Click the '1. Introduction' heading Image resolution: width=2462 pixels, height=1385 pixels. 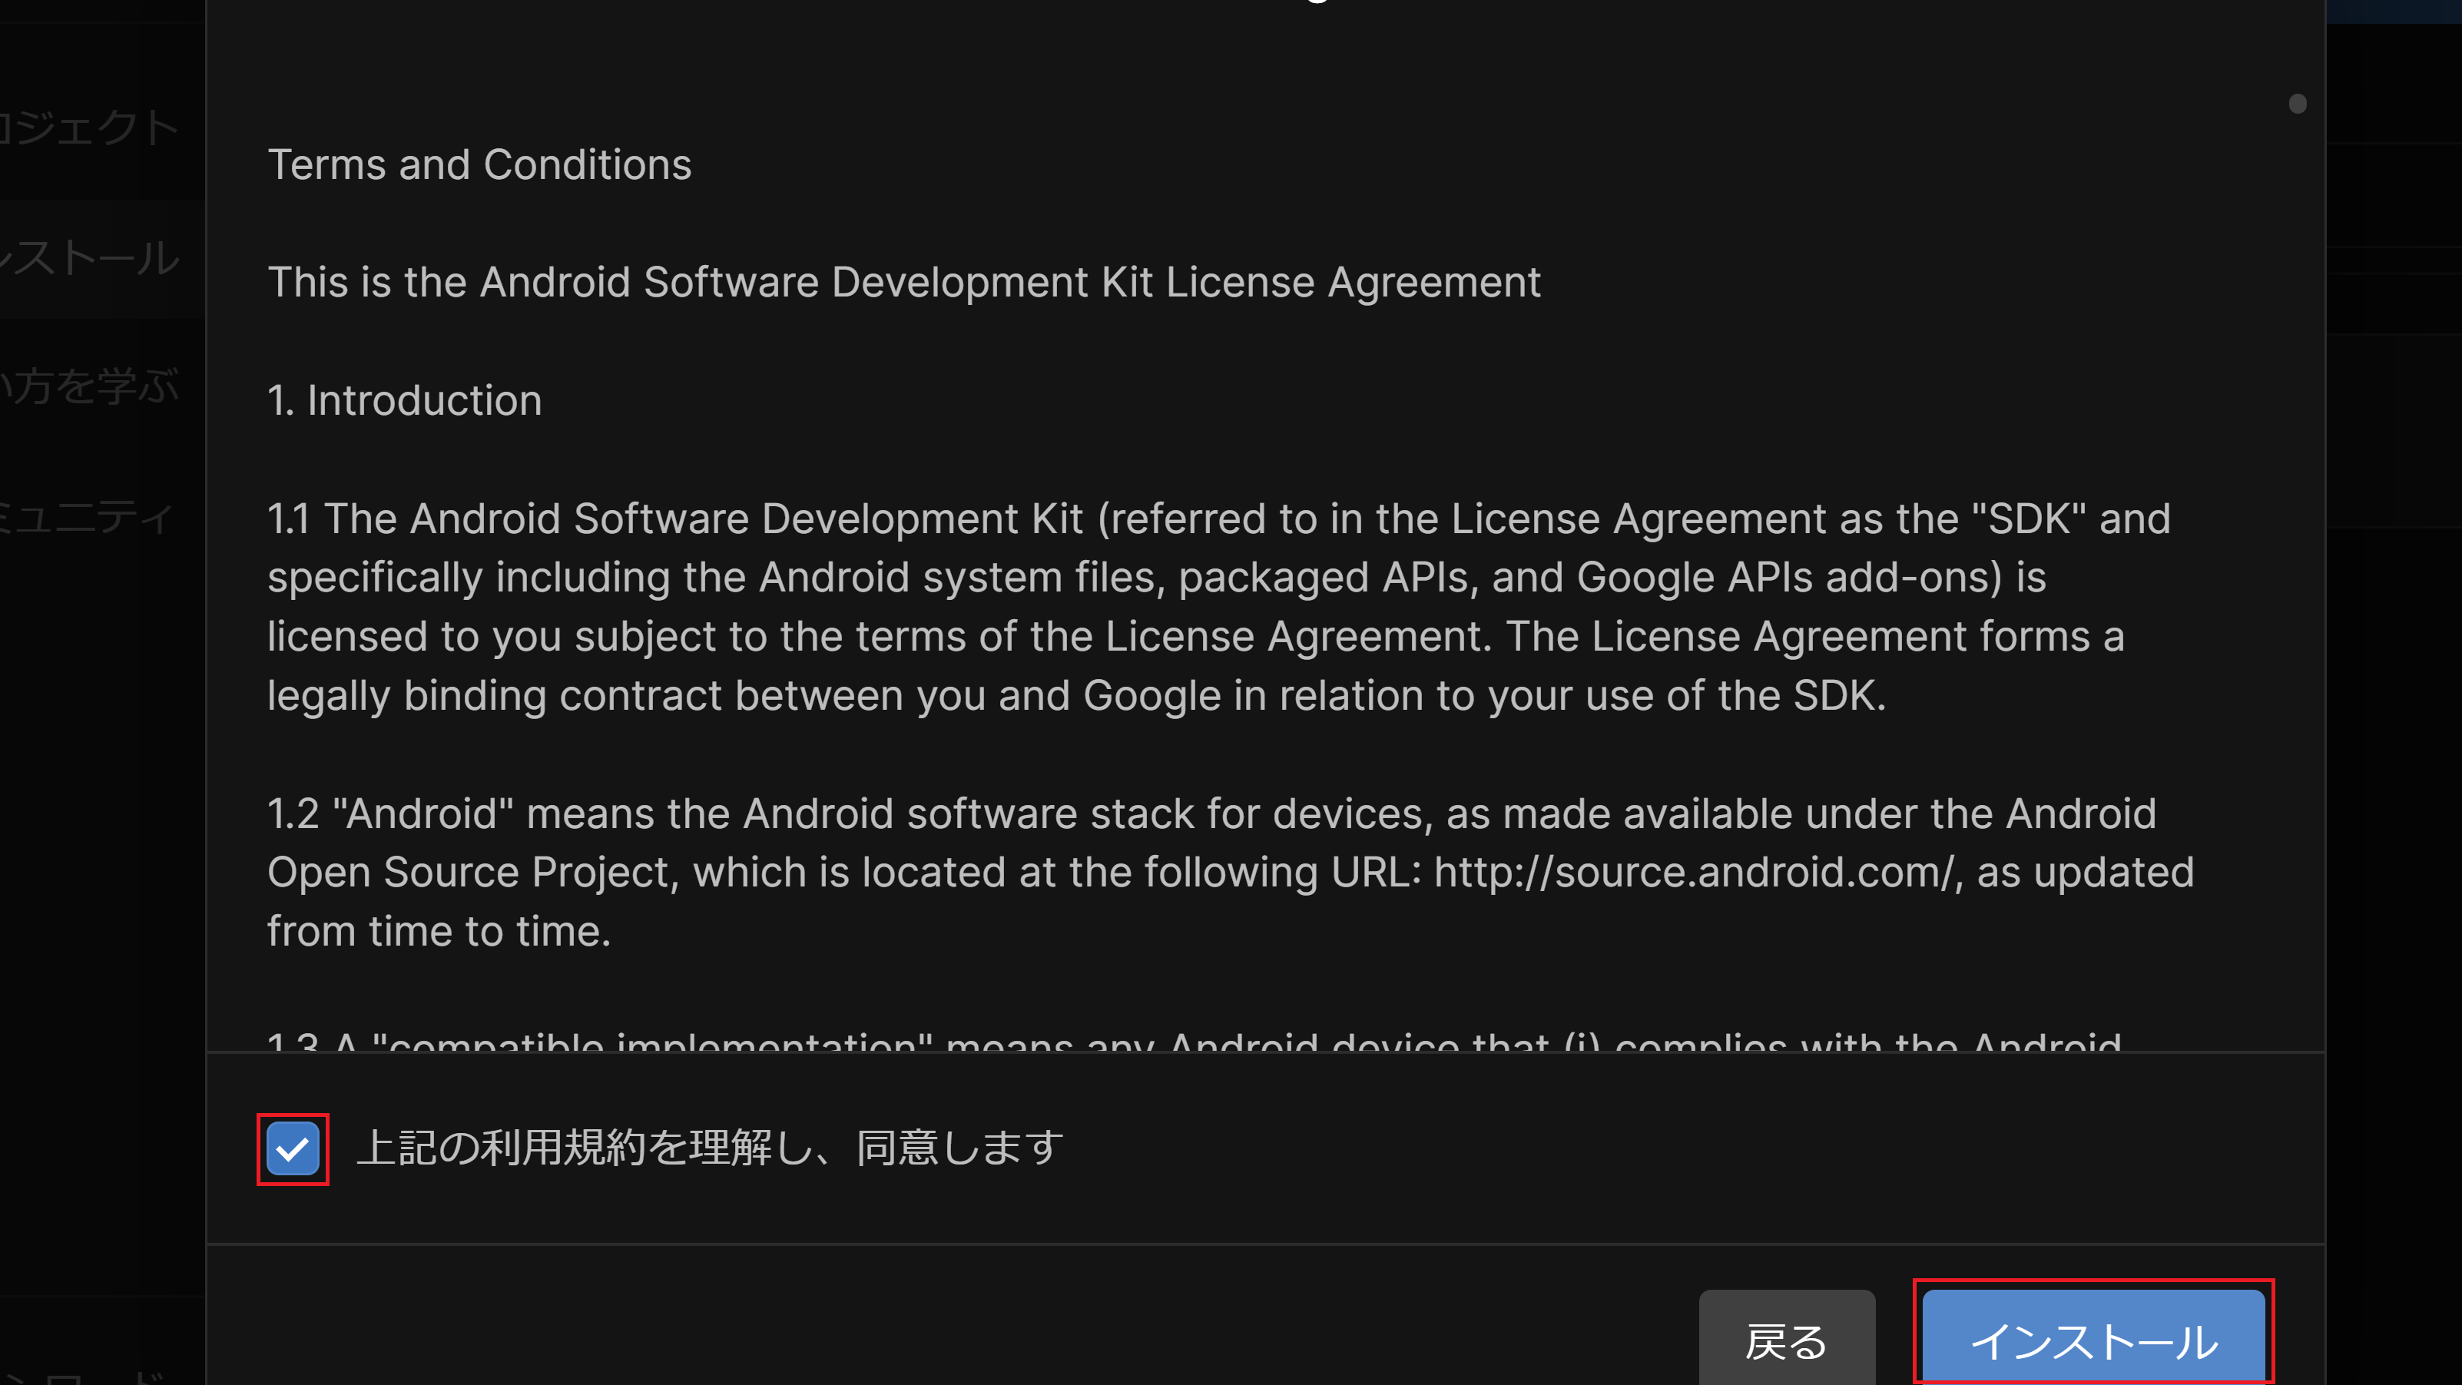tap(404, 400)
